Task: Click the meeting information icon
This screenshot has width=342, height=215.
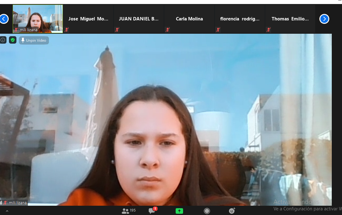Action: click(3, 40)
